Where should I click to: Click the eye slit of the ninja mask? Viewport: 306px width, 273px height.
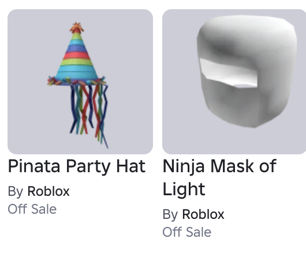tap(228, 73)
